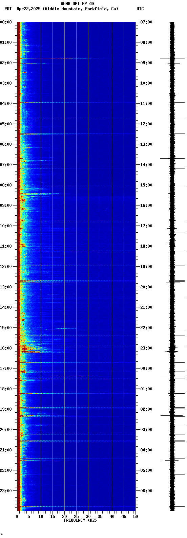Click the PDT time label "06:00"

pyautogui.click(x=6, y=144)
